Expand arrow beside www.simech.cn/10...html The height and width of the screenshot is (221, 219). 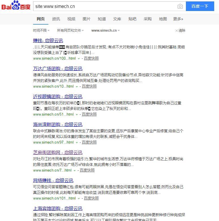[77, 86]
